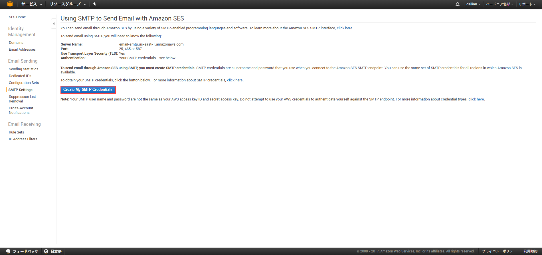This screenshot has height=255, width=542.
Task: Click the pin shortcut icon in navbar
Action: point(95,4)
